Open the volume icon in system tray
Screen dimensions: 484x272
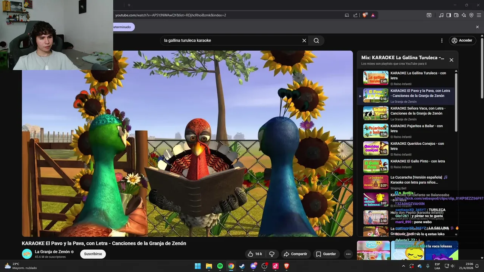coord(452,266)
